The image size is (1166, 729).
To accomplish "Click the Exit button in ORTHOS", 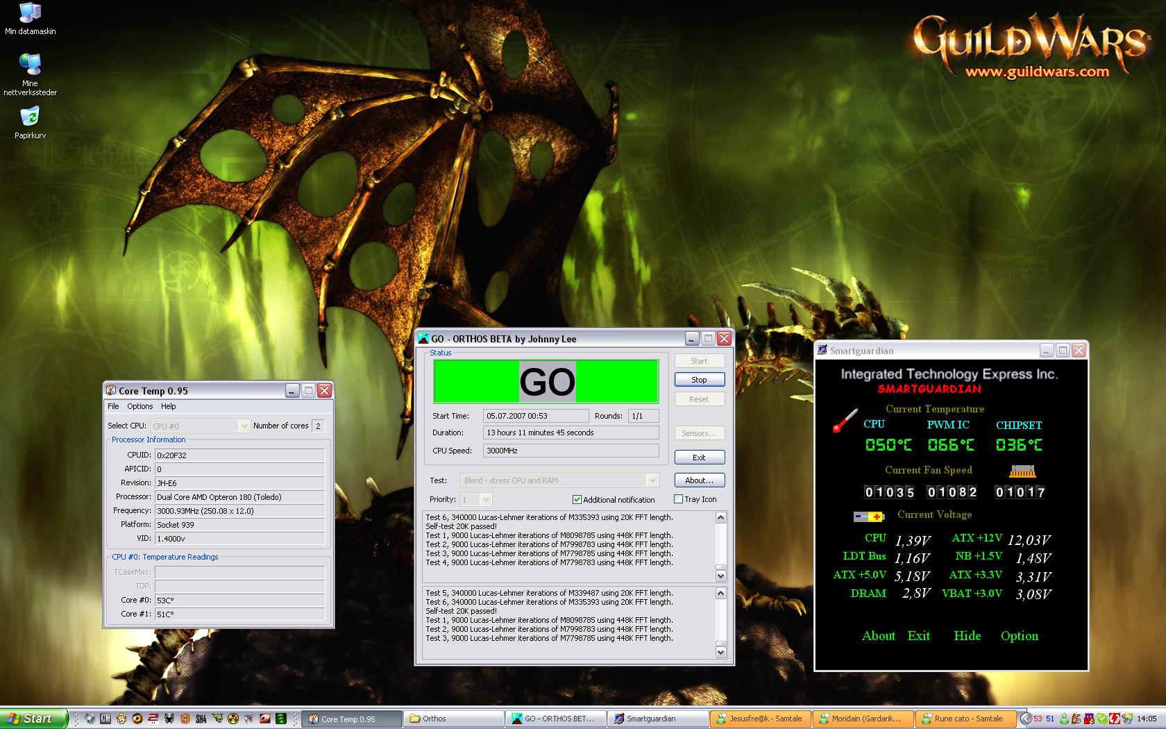I will [x=699, y=458].
